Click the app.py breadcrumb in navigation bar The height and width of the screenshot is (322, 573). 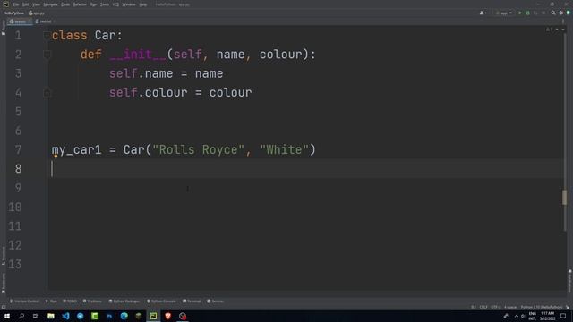click(x=37, y=13)
